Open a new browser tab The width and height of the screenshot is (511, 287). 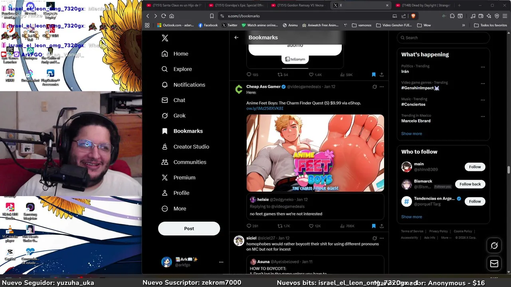459,5
